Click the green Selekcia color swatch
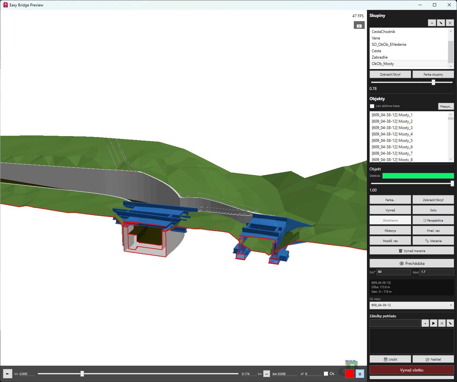The width and height of the screenshot is (457, 382). 418,175
